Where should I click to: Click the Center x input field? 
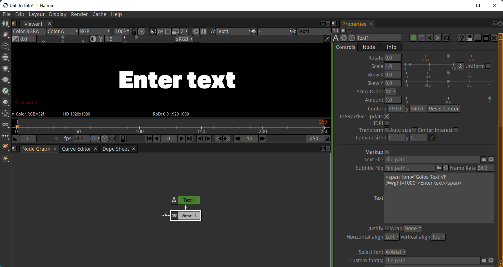tap(396, 109)
